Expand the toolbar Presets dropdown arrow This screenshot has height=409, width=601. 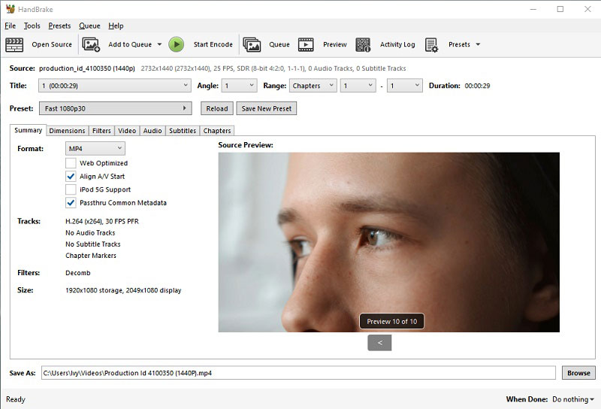(478, 44)
